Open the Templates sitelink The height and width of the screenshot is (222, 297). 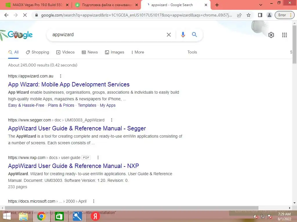click(87, 105)
